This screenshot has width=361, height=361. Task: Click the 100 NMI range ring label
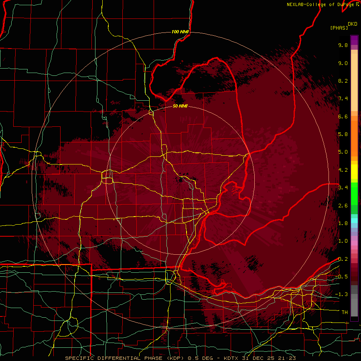click(x=180, y=32)
